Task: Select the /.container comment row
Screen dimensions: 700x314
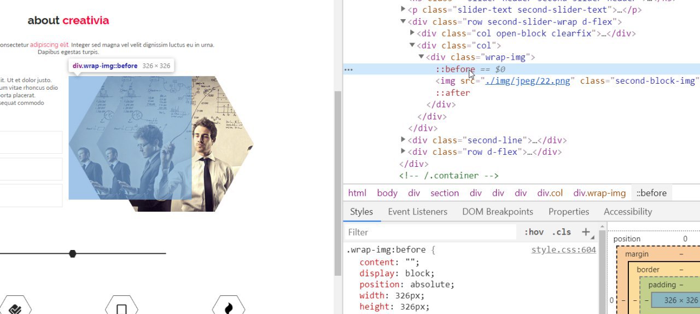Action: click(x=449, y=176)
